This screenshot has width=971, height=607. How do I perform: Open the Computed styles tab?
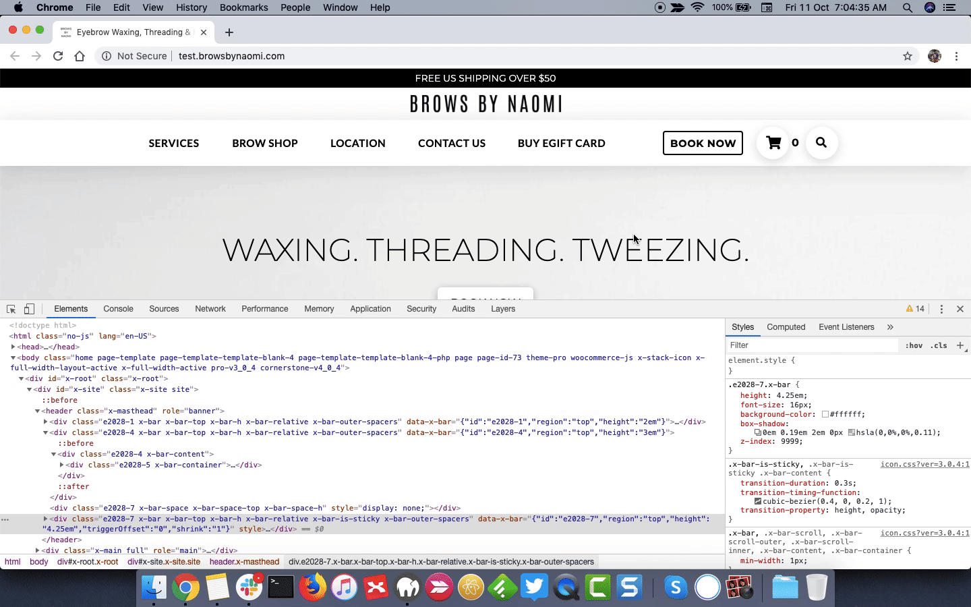coord(786,327)
